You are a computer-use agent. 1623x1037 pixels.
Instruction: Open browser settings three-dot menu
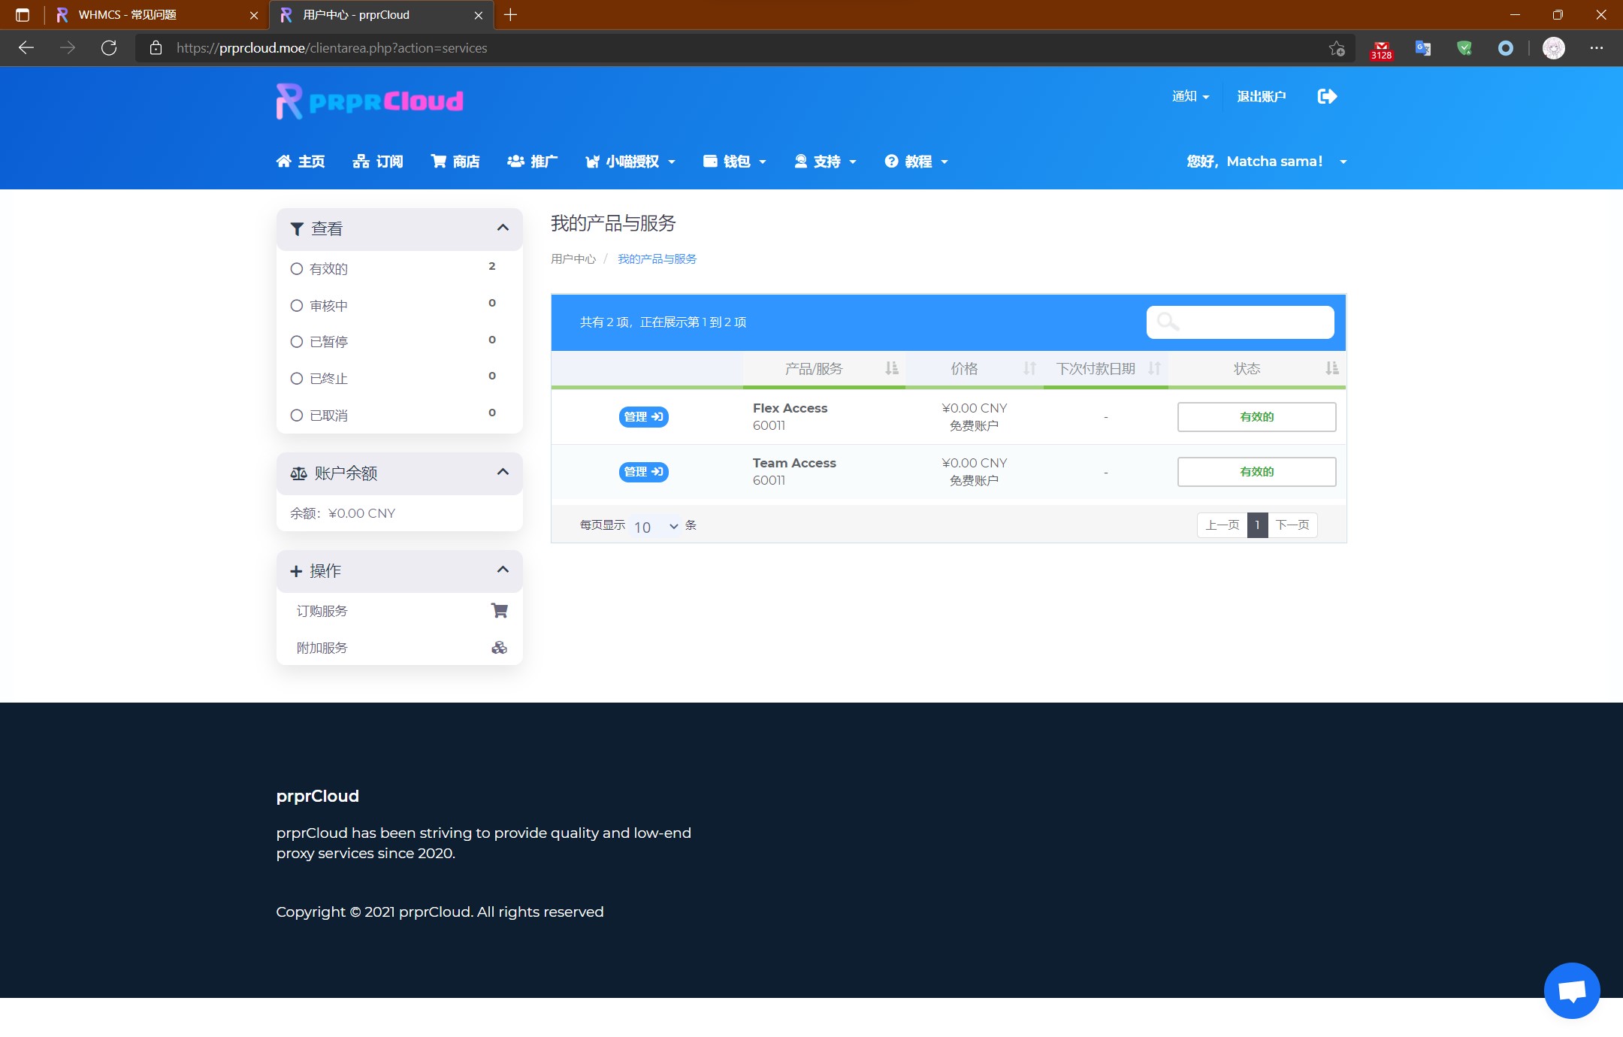point(1596,48)
